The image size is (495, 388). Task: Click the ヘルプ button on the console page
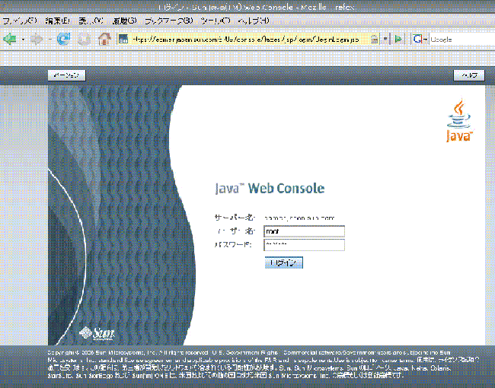[469, 75]
